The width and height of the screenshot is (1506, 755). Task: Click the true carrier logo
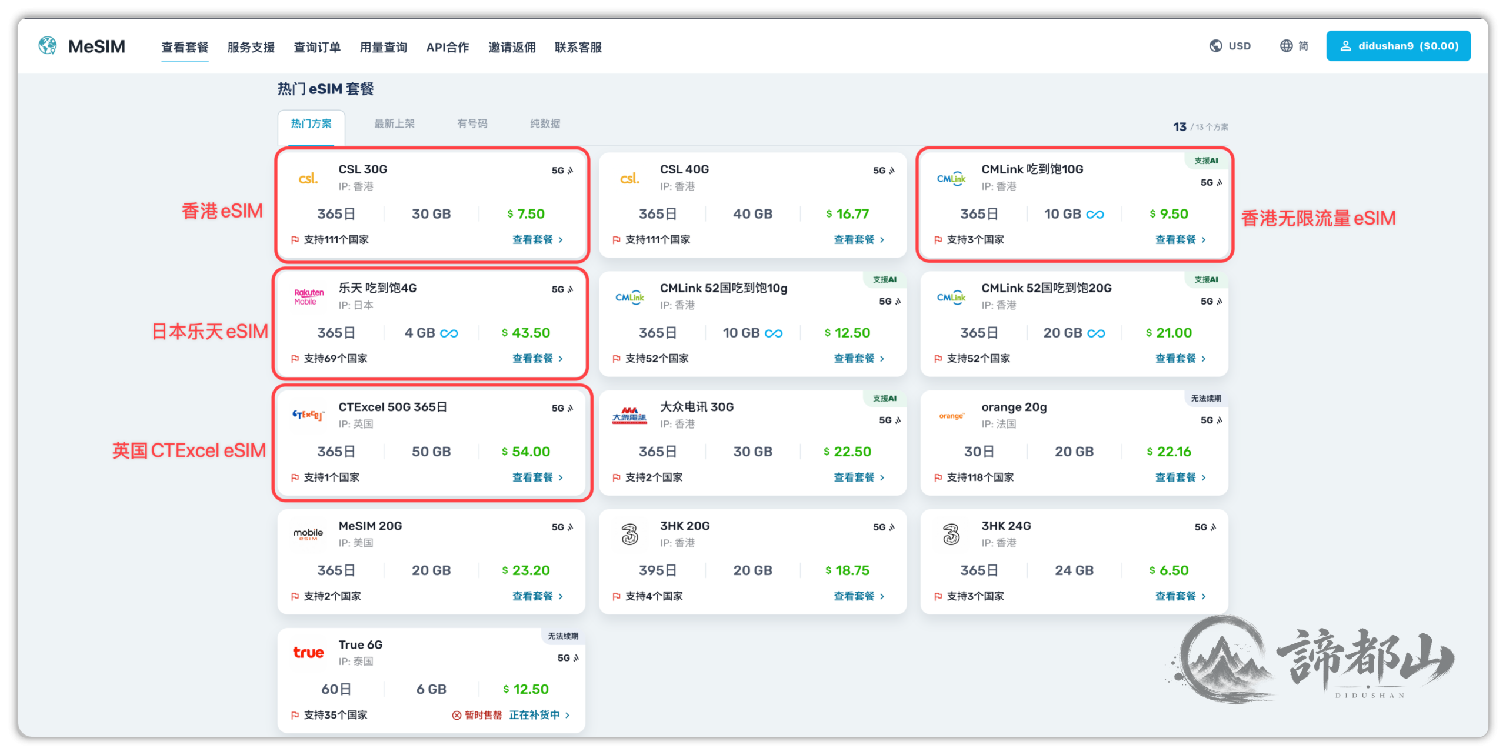tap(308, 653)
